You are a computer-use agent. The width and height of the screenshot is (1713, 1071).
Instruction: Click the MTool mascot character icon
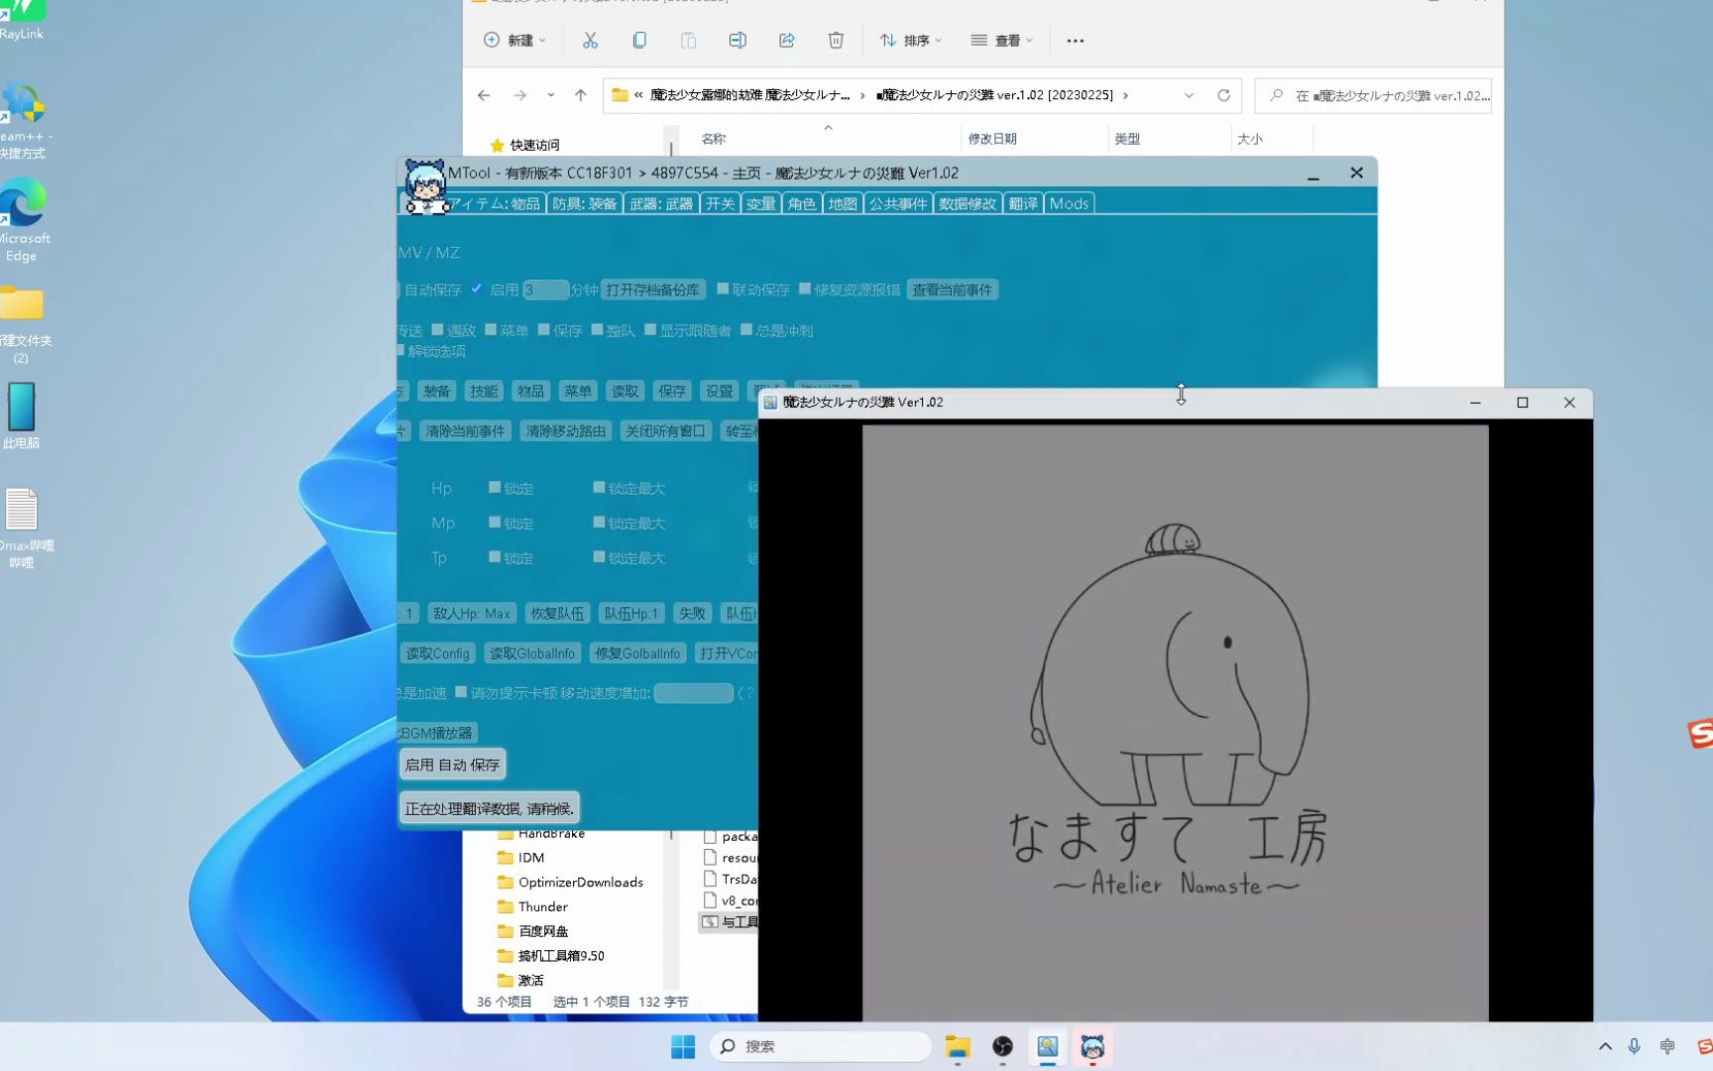point(426,186)
